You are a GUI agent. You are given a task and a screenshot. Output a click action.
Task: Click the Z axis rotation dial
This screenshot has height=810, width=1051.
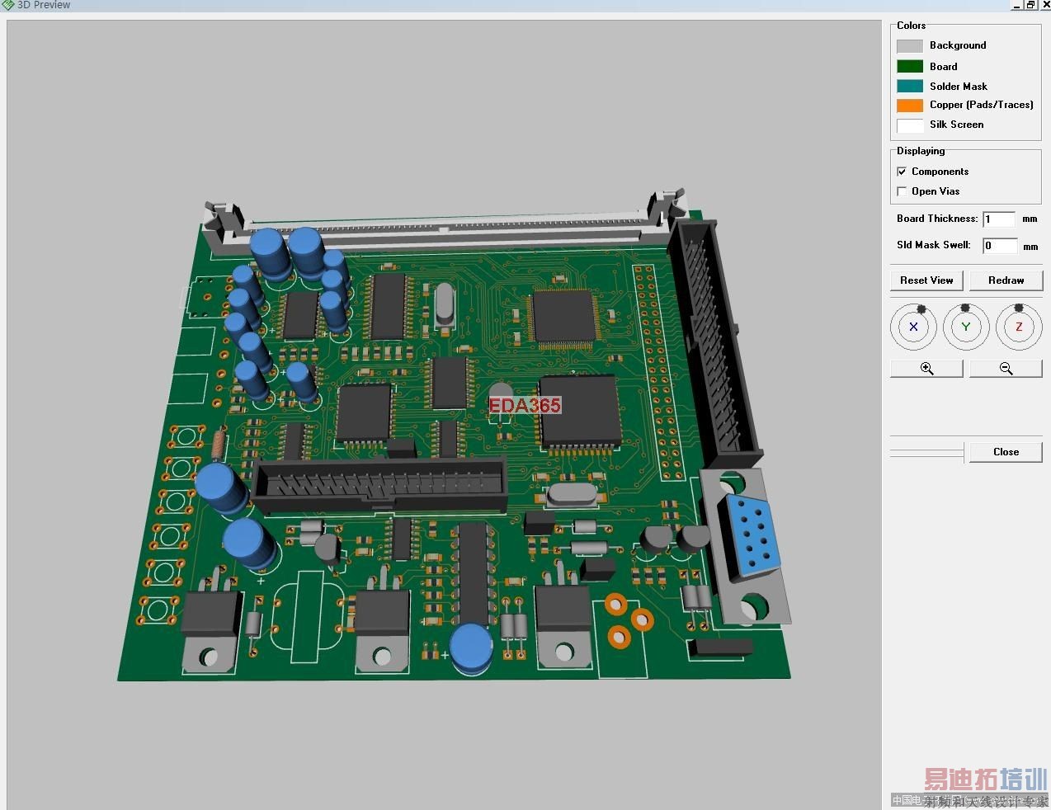(x=1019, y=327)
